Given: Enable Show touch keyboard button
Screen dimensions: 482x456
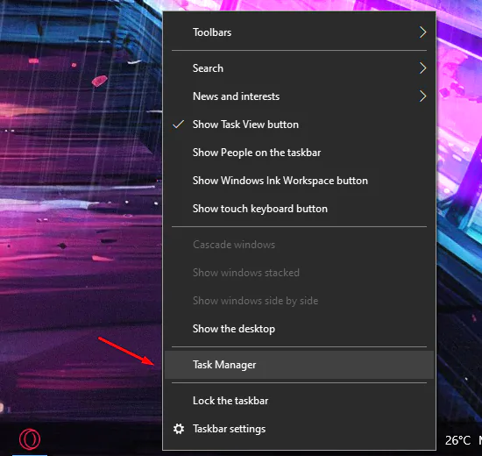Looking at the screenshot, I should [x=299, y=209].
